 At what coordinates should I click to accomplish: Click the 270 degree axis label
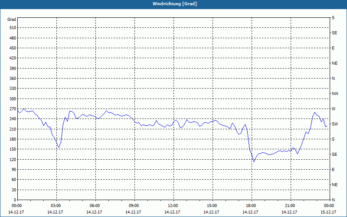point(13,109)
